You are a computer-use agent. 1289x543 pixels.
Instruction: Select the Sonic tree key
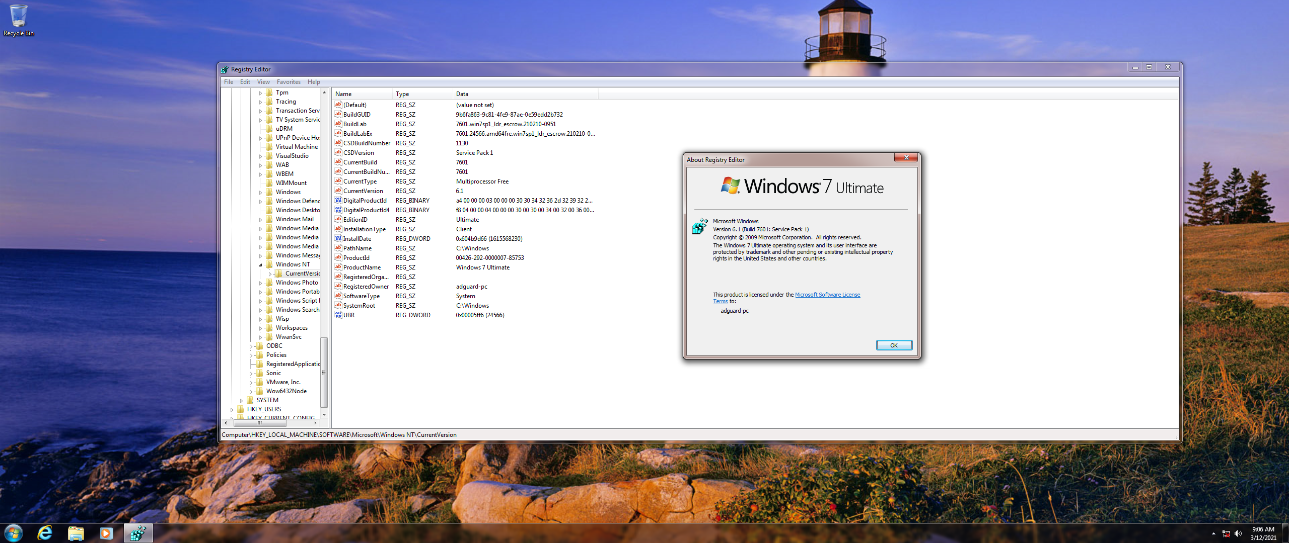(273, 373)
